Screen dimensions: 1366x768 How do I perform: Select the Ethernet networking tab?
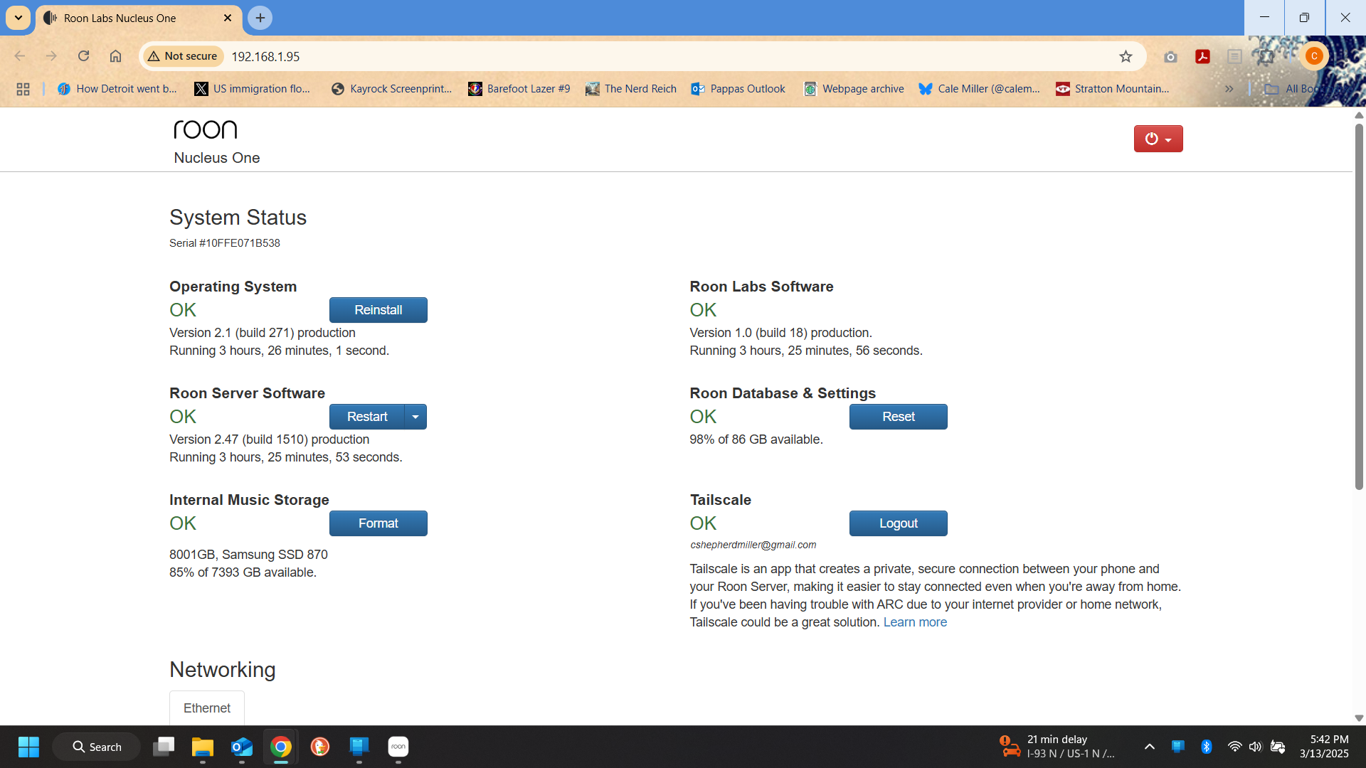pos(206,708)
